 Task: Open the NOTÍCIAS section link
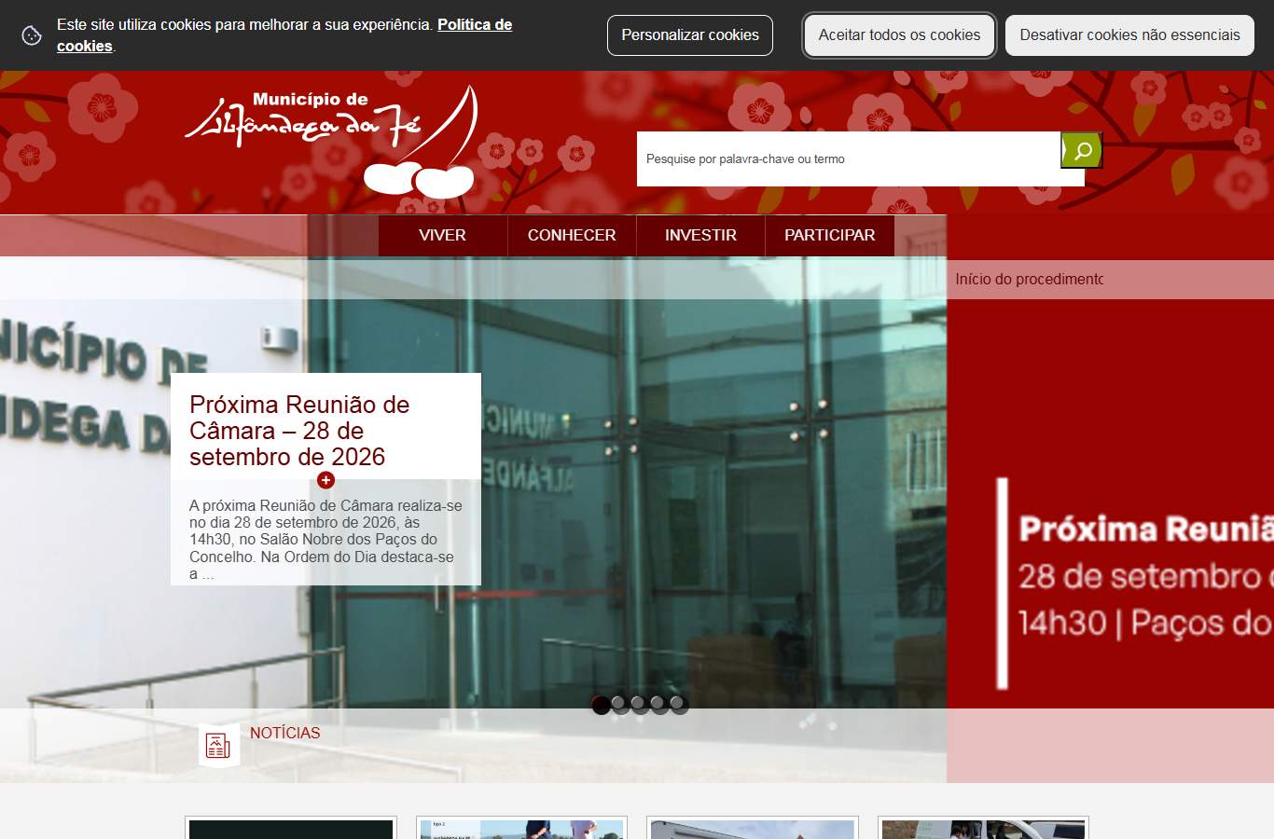(x=285, y=733)
